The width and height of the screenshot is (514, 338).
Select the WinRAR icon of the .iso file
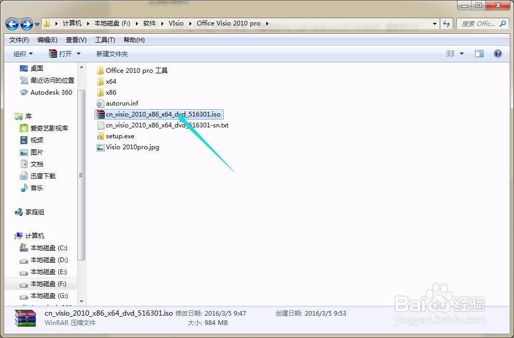pos(100,114)
